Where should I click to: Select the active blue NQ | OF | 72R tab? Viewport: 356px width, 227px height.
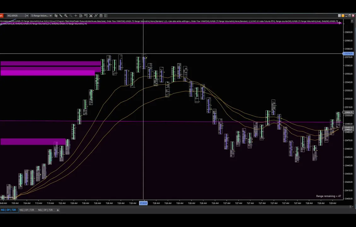coord(9,210)
